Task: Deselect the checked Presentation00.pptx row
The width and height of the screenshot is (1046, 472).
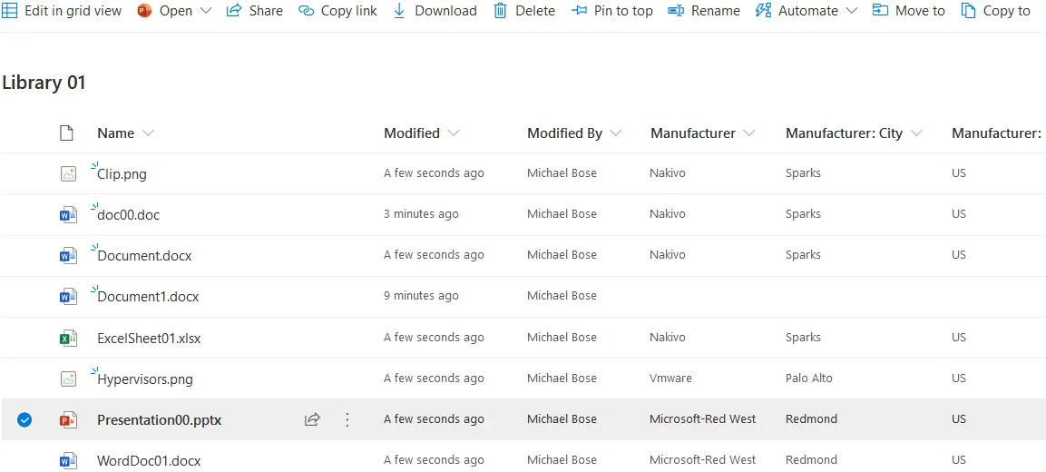Action: pyautogui.click(x=24, y=419)
